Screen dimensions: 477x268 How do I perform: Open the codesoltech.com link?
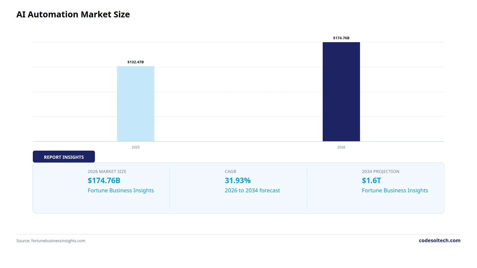point(440,240)
